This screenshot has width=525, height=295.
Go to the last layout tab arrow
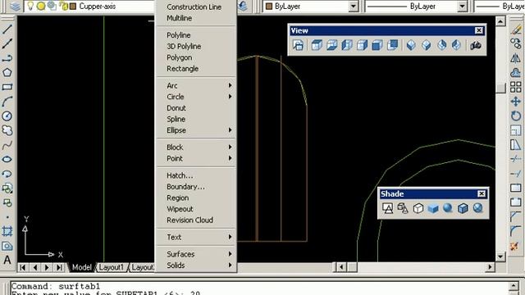coord(59,267)
